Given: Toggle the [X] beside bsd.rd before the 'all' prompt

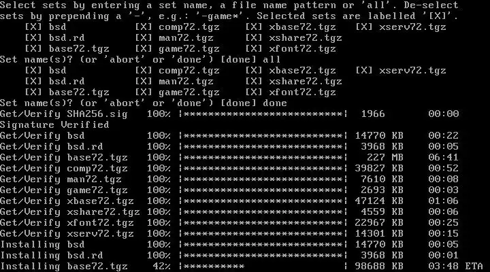Looking at the screenshot, I should pos(33,38).
